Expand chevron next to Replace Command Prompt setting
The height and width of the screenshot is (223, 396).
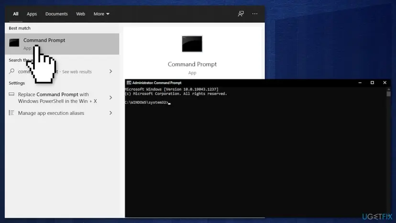pyautogui.click(x=110, y=98)
